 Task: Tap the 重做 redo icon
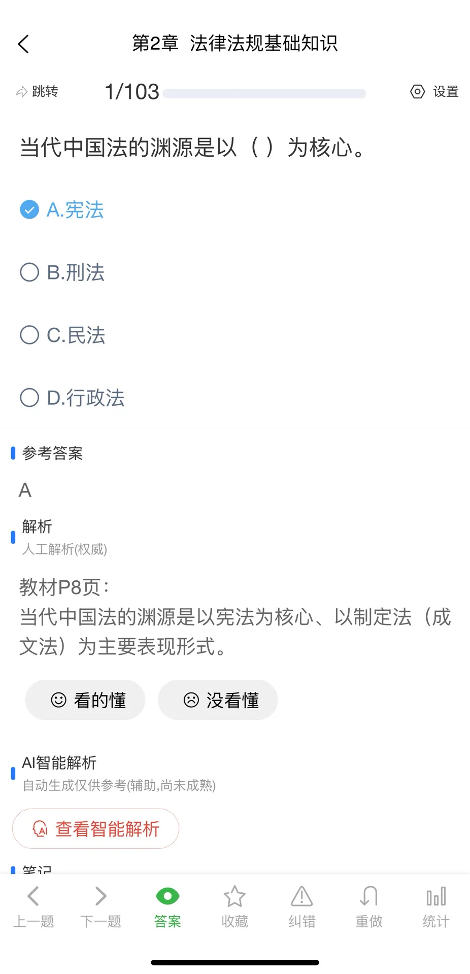click(368, 896)
